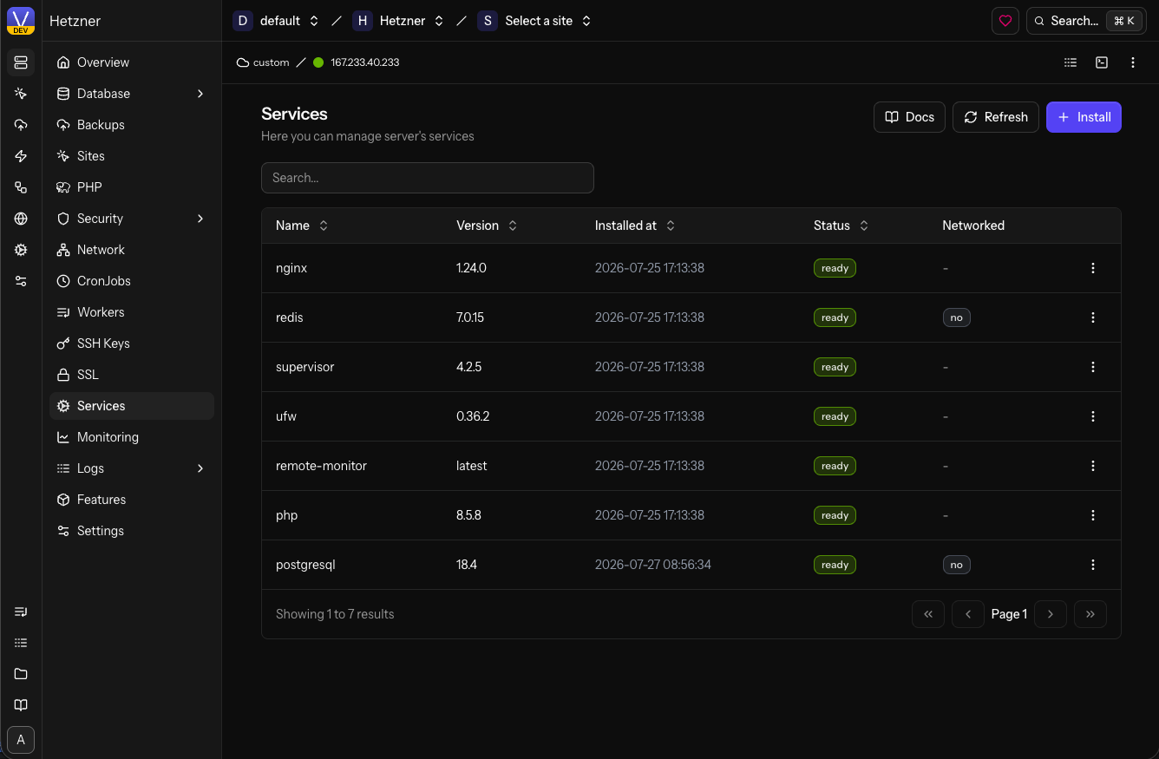Image resolution: width=1159 pixels, height=759 pixels.
Task: Sort table by Status column
Action: point(841,226)
